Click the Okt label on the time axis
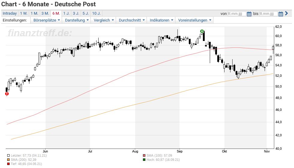Screen dimensions: 294x168 224,151
